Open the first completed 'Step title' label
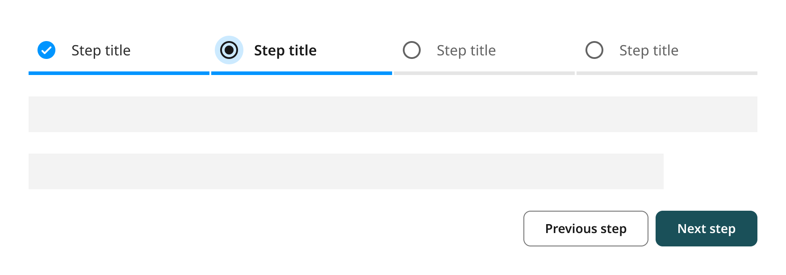Viewport: 786px width, 275px height. tap(101, 50)
